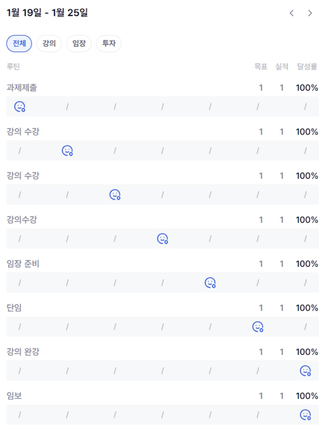Click the smiley icon in 강의 완강 row
Viewport: 326px width, 430px height.
point(305,371)
